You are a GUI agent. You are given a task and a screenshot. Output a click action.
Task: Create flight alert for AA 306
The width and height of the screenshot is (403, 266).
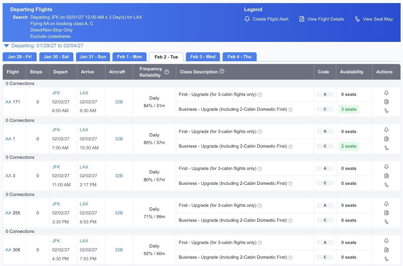386,241
